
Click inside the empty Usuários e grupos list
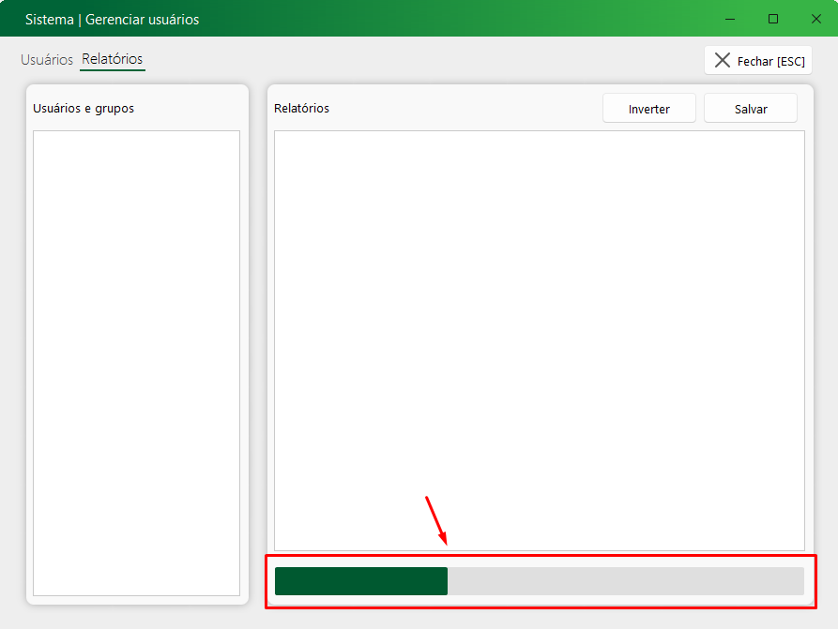pos(136,363)
